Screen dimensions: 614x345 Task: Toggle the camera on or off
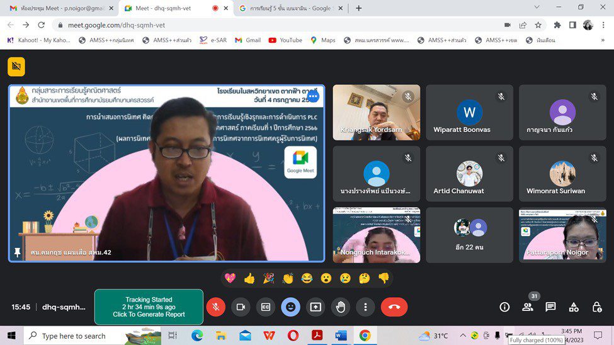point(241,307)
